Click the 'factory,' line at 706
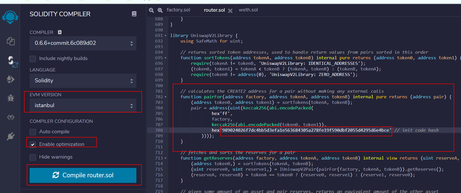 point(222,119)
